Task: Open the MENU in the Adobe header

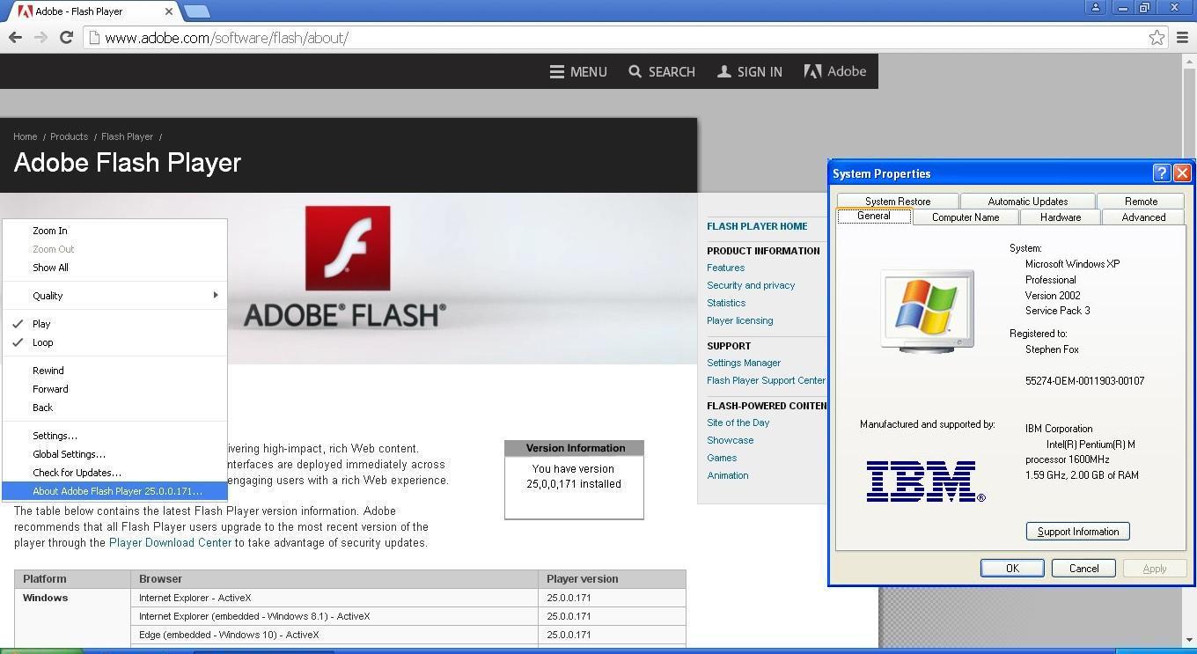Action: point(578,71)
